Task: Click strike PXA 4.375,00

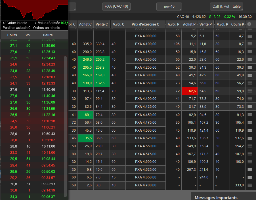Action: (146, 91)
